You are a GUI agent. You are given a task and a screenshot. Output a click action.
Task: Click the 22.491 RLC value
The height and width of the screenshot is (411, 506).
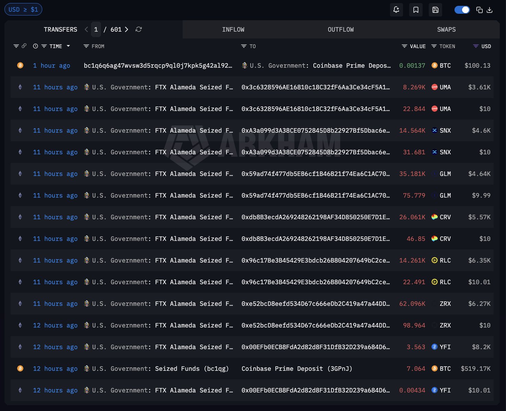click(x=414, y=282)
